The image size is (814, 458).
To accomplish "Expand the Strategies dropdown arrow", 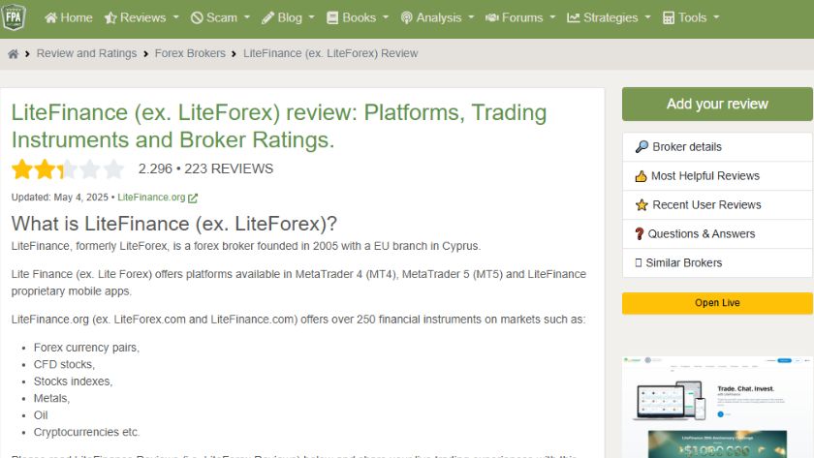I will [x=648, y=17].
